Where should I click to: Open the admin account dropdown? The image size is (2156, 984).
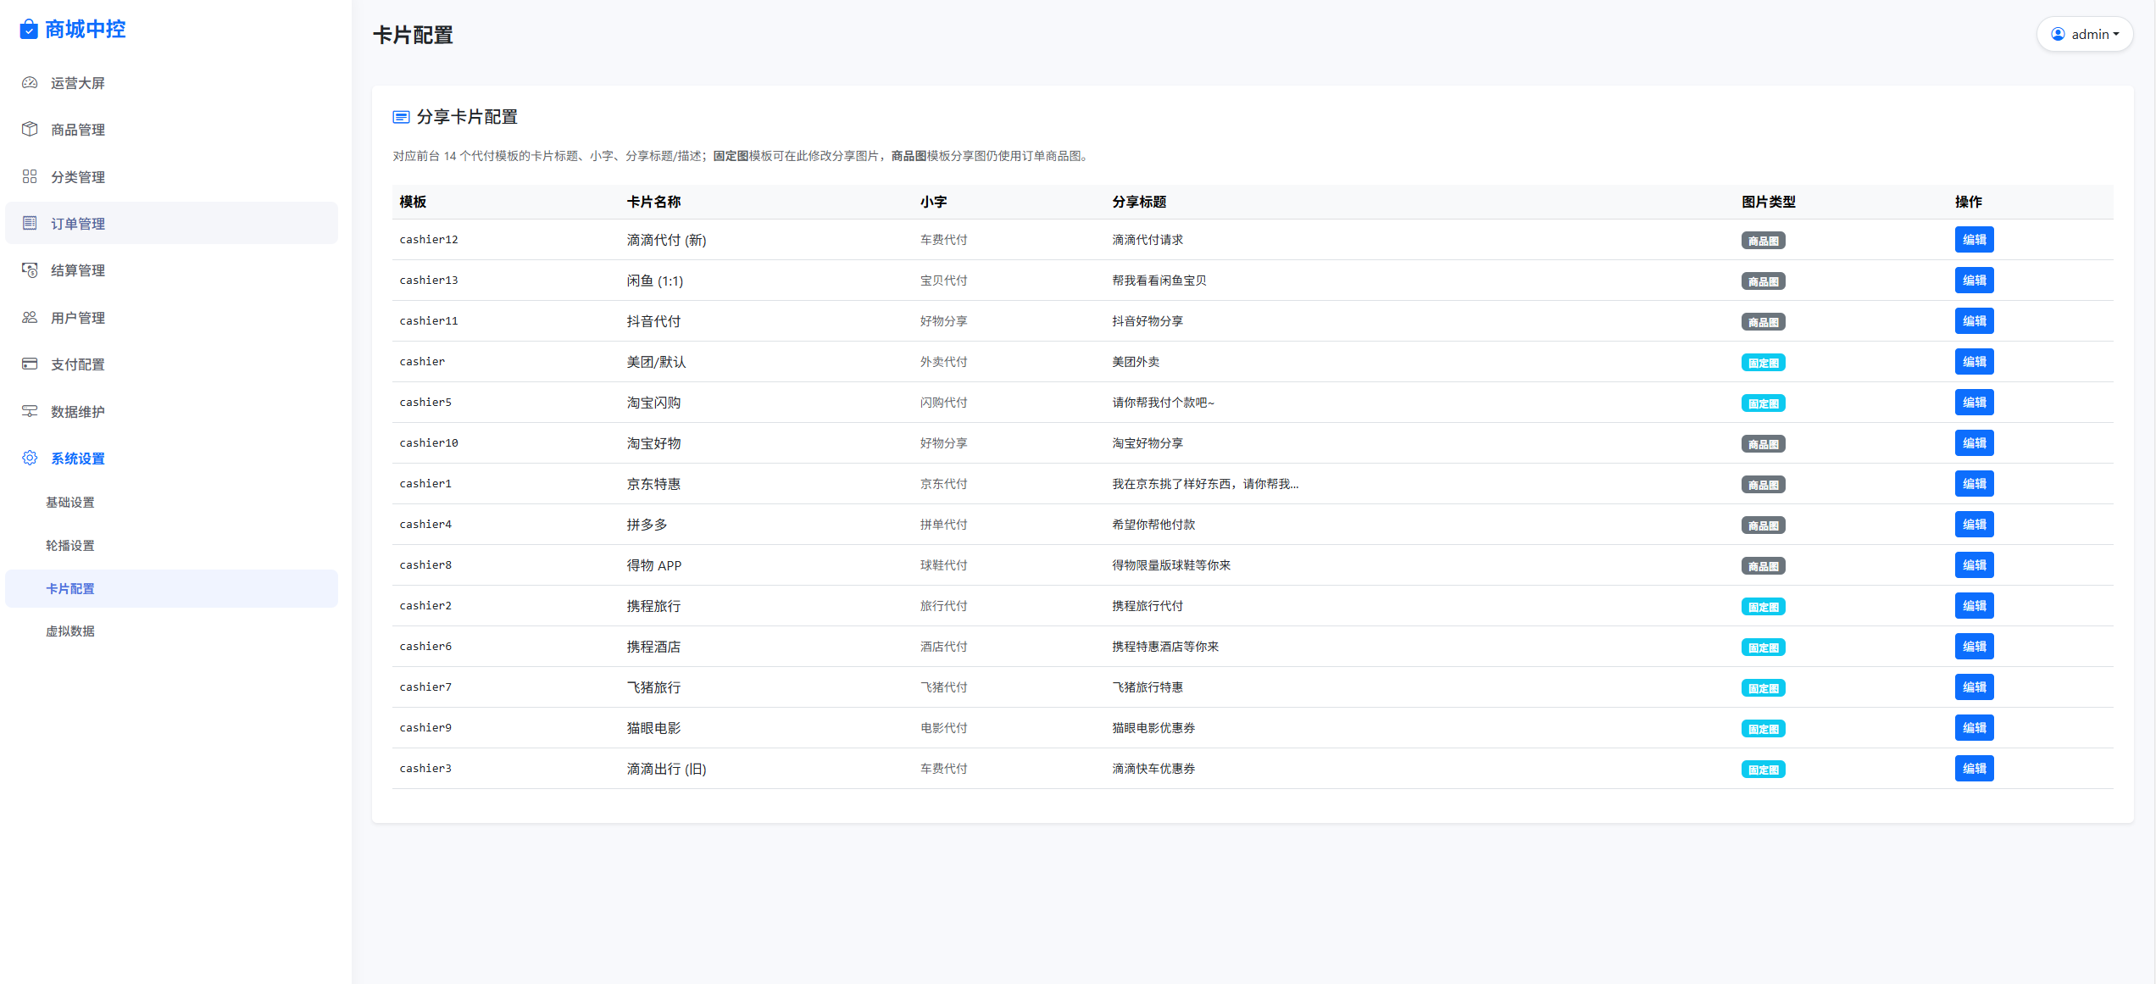pyautogui.click(x=2085, y=34)
